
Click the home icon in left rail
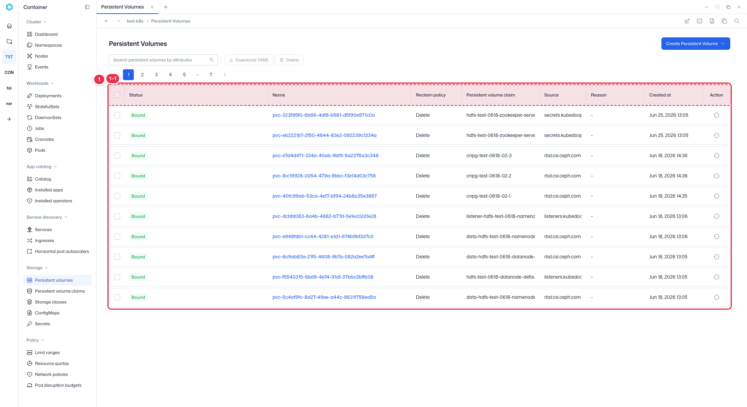click(x=9, y=26)
